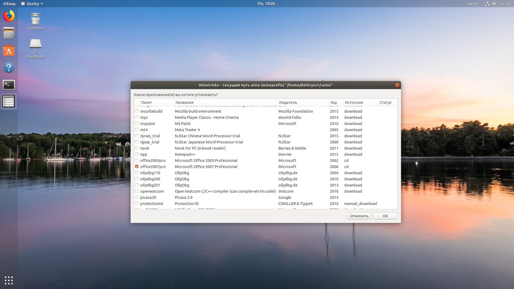The width and height of the screenshot is (514, 289).
Task: Sort by the Статус column header
Action: [x=387, y=102]
